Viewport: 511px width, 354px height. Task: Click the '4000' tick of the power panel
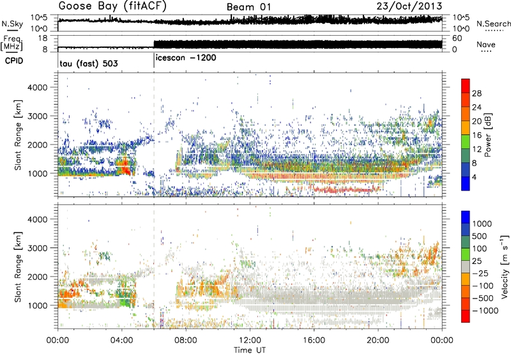click(38, 88)
